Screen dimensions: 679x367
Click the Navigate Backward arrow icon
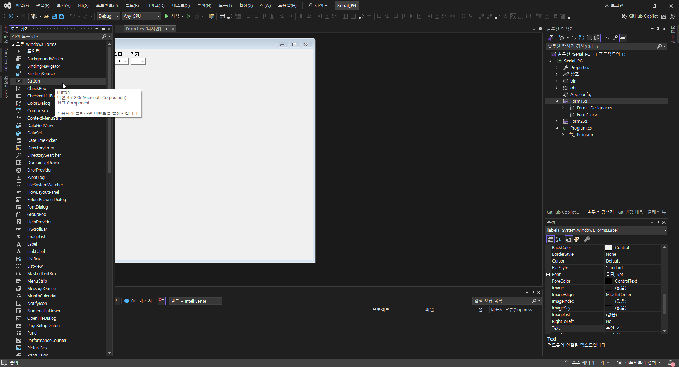pyautogui.click(x=11, y=16)
